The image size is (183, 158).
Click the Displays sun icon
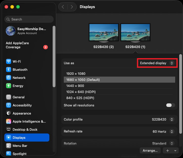click(9, 138)
